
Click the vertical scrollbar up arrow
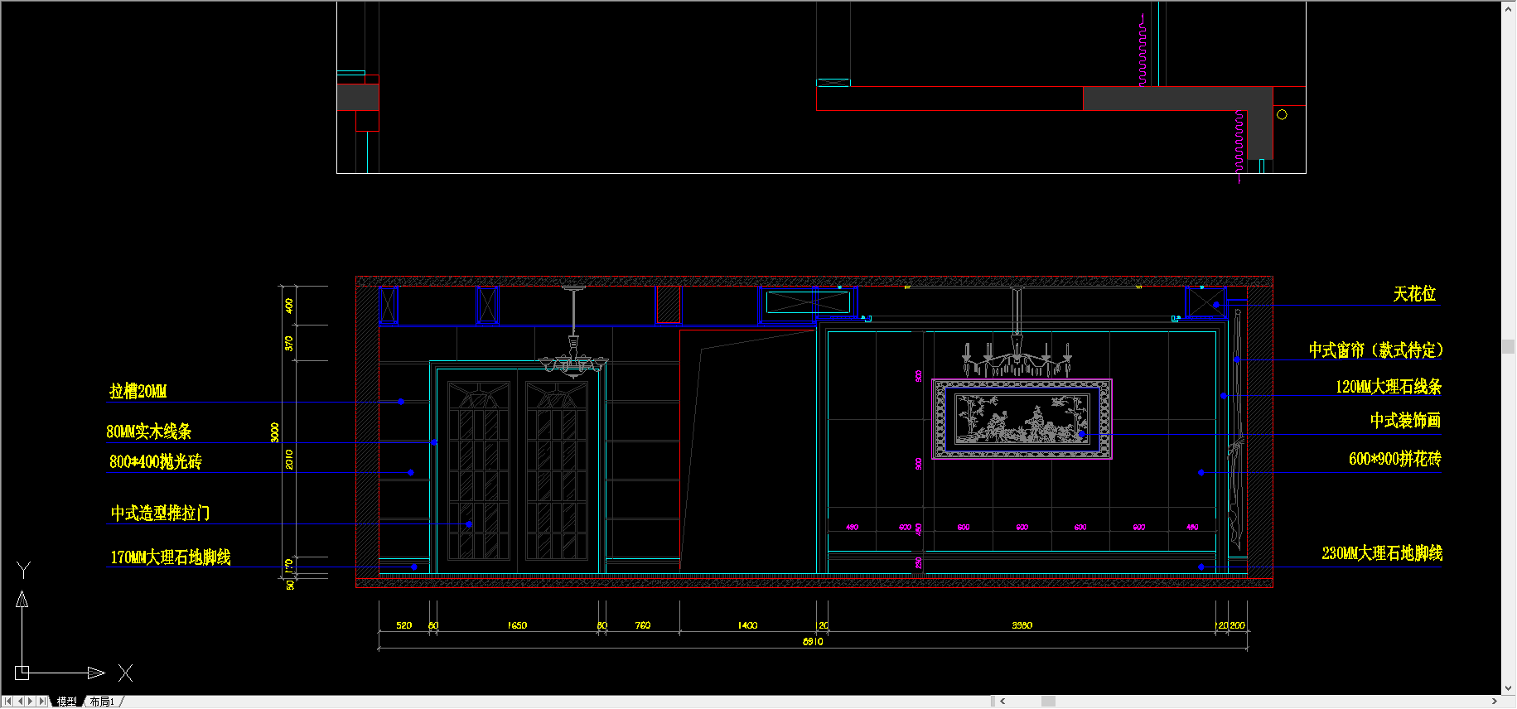coord(1509,7)
